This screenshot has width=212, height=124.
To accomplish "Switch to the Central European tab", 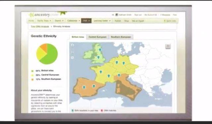I will click(97, 37).
